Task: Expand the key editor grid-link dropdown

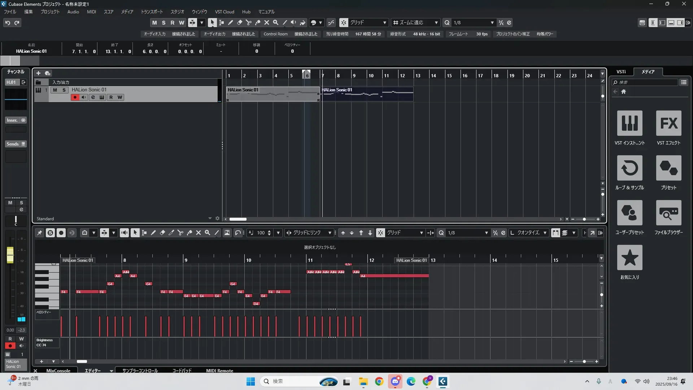Action: click(x=330, y=233)
